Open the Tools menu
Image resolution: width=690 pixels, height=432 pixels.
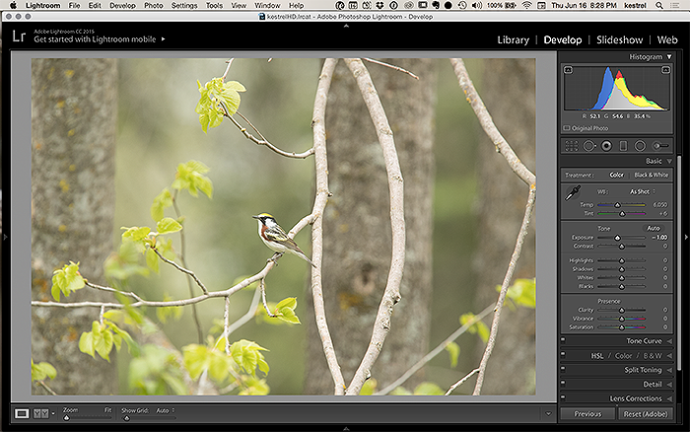pos(214,5)
